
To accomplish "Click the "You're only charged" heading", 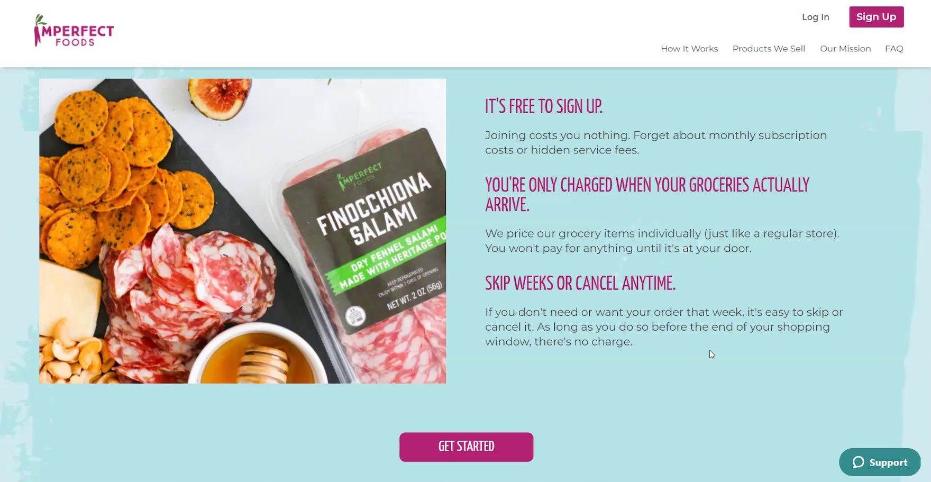I will pos(647,195).
